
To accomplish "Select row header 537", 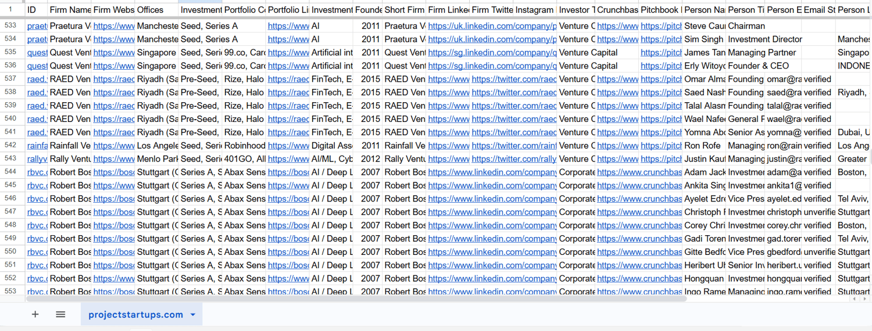I will (x=10, y=79).
